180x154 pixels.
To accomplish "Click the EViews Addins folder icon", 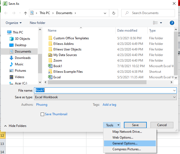I will (50, 44).
